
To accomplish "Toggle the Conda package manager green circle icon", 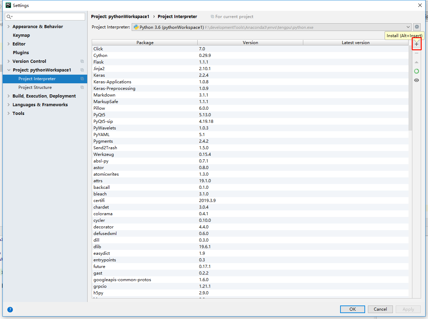I will (417, 71).
